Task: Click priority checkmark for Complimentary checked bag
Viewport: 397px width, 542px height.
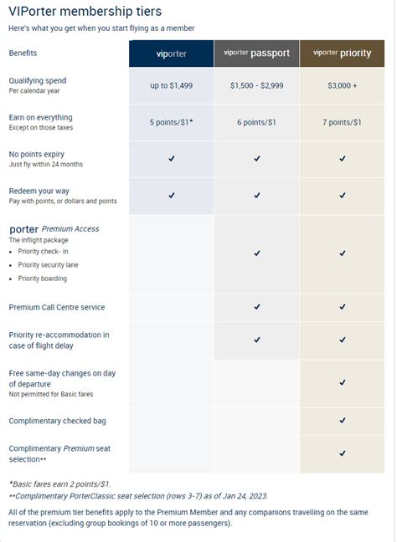Action: tap(343, 421)
